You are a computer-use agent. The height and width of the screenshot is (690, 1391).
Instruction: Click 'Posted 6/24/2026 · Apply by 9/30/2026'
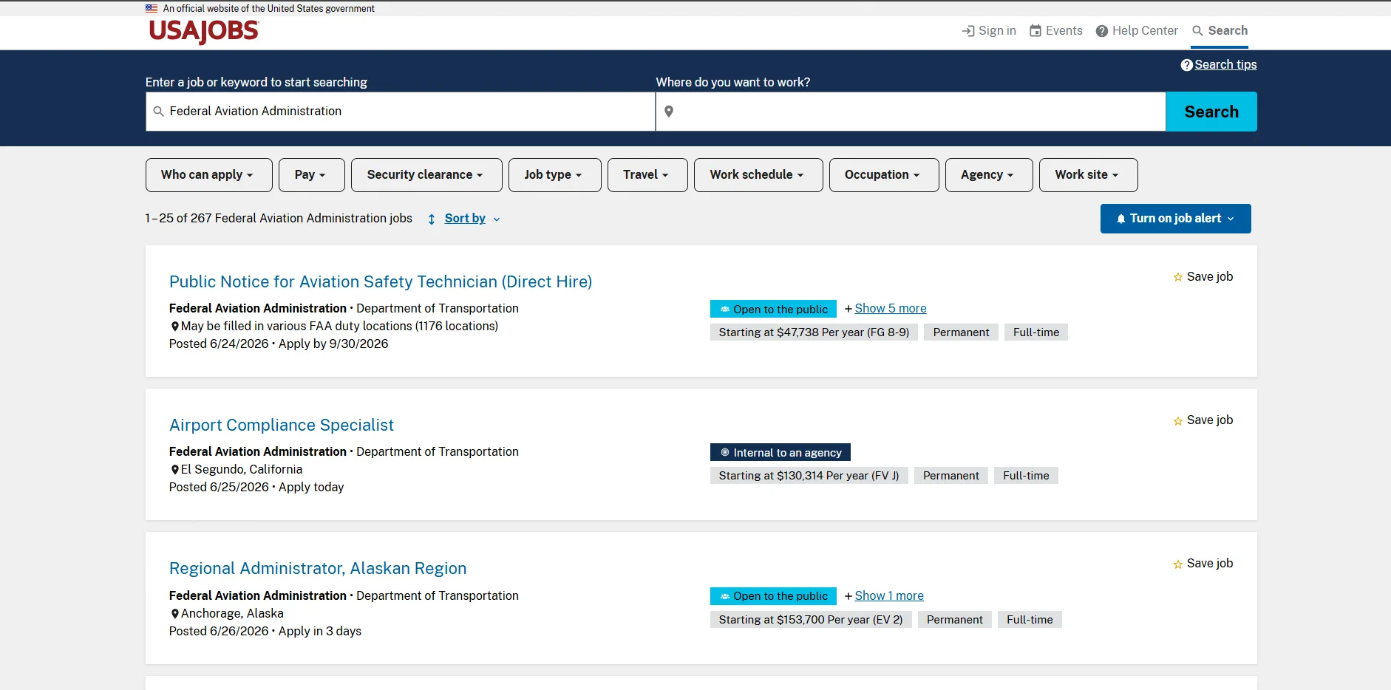(x=279, y=344)
